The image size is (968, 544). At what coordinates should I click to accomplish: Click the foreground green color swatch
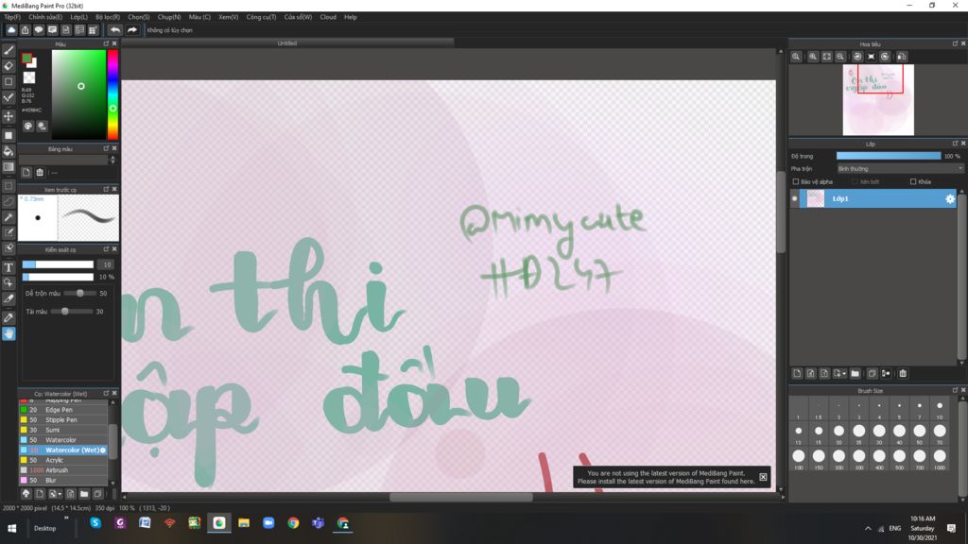point(26,59)
